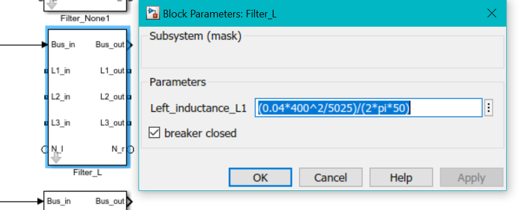Confirm the parameters with OK

coord(260,178)
